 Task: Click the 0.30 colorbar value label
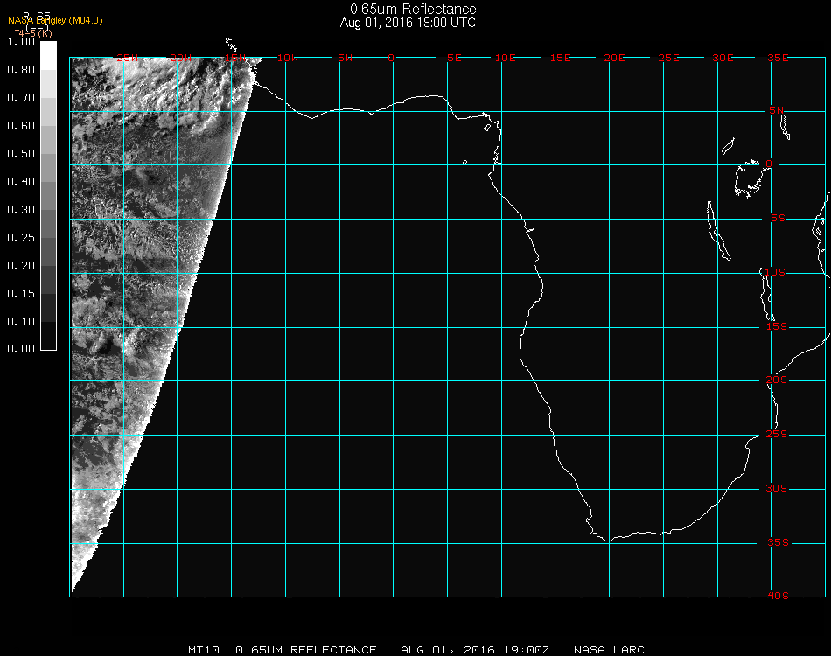[x=21, y=211]
